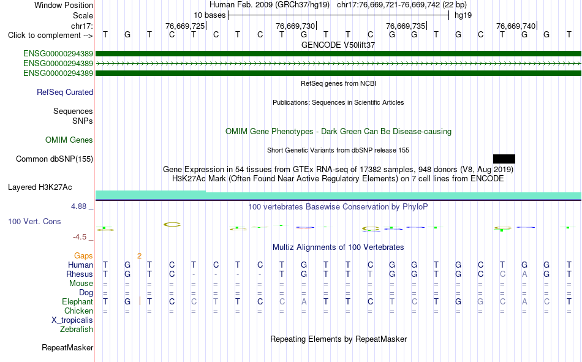Select the Mouse species label
This screenshot has height=362, width=582.
(x=81, y=283)
